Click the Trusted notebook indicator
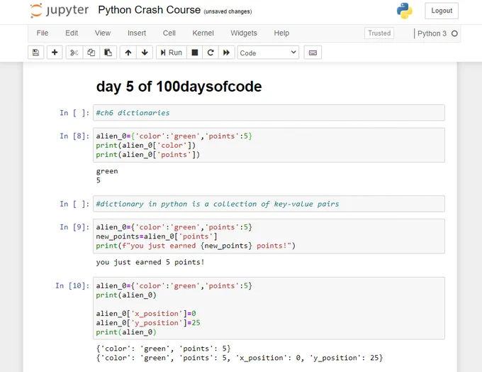 379,33
